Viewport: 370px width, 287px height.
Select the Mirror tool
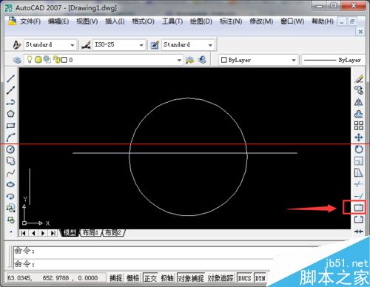coord(359,102)
